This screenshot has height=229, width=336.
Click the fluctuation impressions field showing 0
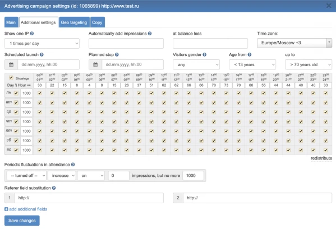pyautogui.click(x=118, y=176)
